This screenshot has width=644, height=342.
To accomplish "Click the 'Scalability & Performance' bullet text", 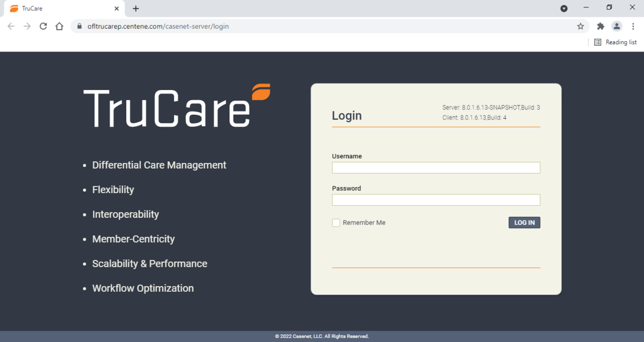I will tap(150, 264).
